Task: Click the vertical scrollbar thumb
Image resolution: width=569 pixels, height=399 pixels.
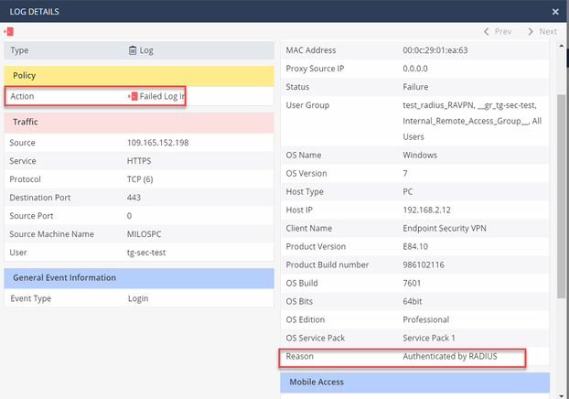Action: coord(562,196)
